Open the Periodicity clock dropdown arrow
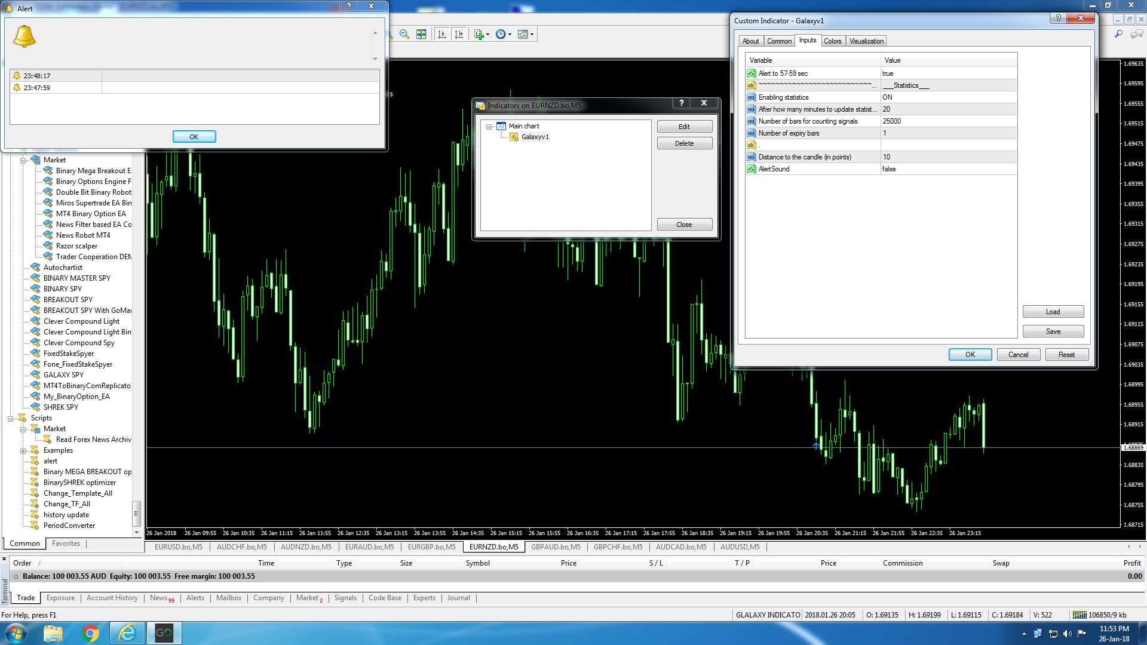 510,35
